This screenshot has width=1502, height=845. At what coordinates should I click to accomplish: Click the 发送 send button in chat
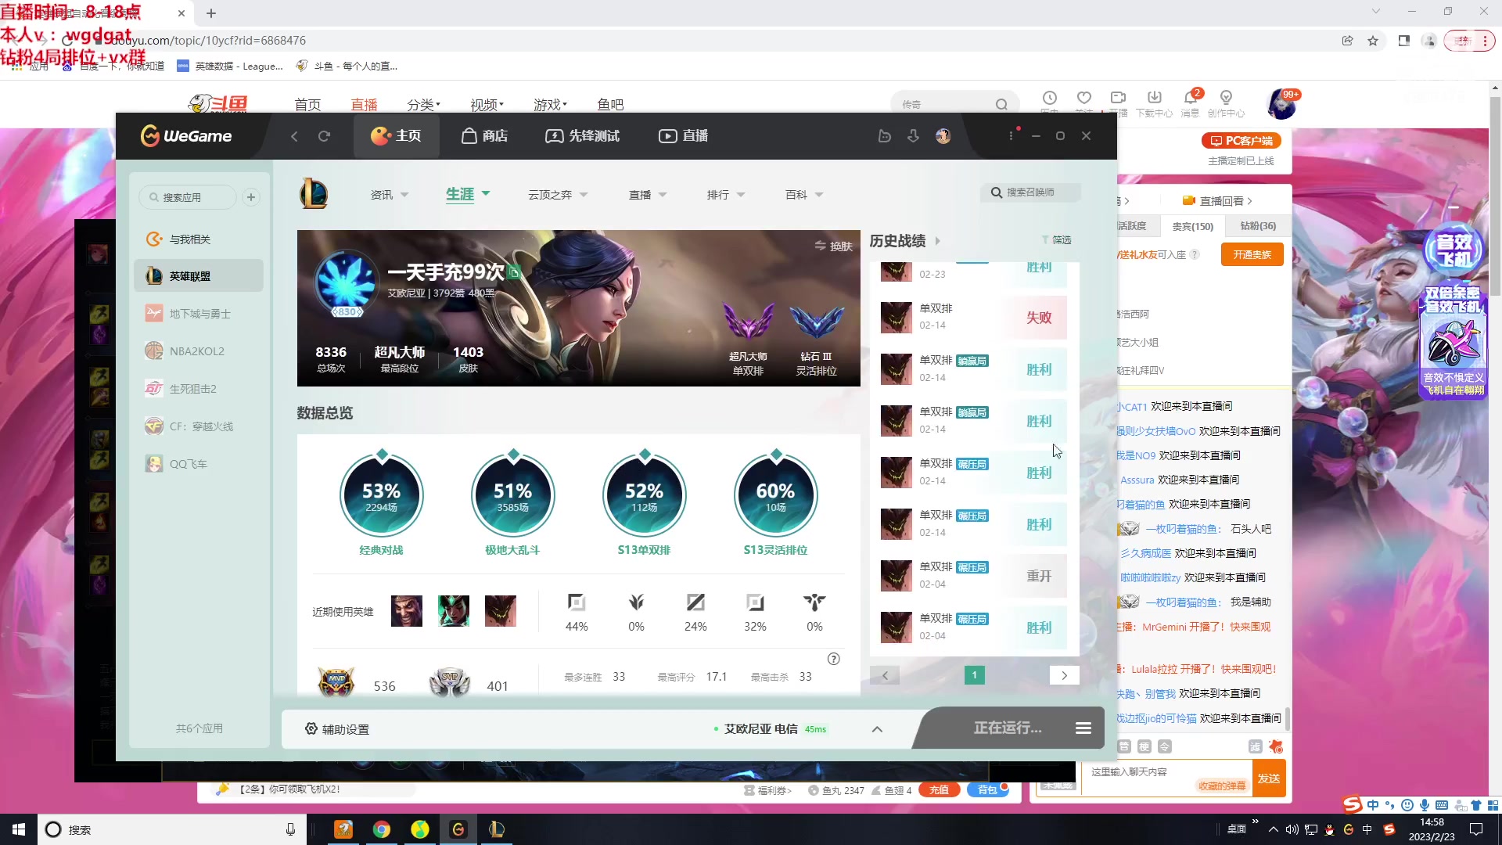[x=1268, y=778]
